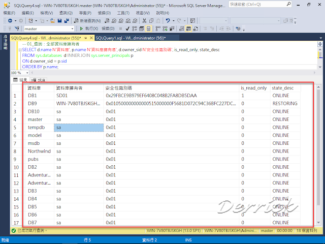Click the results grid vertical scrollbar
325x244 pixels.
pyautogui.click(x=318, y=154)
